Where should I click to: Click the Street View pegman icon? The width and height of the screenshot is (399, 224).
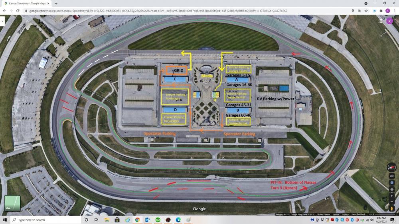(x=392, y=208)
